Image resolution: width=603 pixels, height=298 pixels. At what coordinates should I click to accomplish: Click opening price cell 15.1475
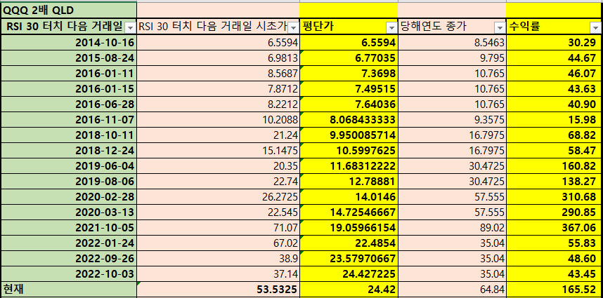(x=218, y=150)
